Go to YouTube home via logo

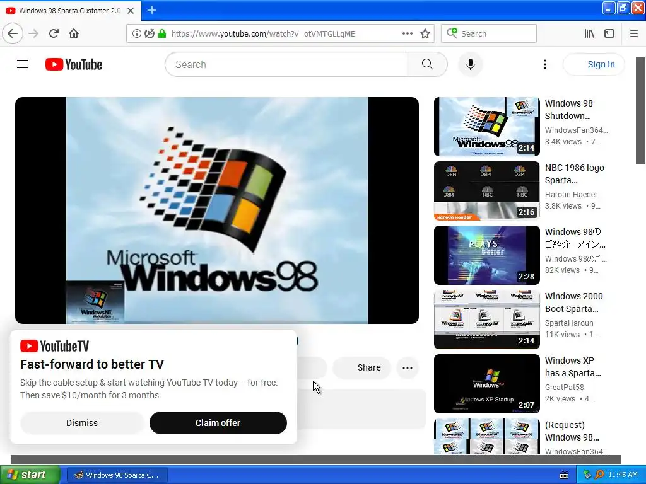click(x=74, y=64)
